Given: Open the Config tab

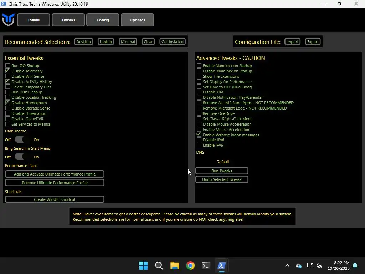Looking at the screenshot, I should click(103, 20).
